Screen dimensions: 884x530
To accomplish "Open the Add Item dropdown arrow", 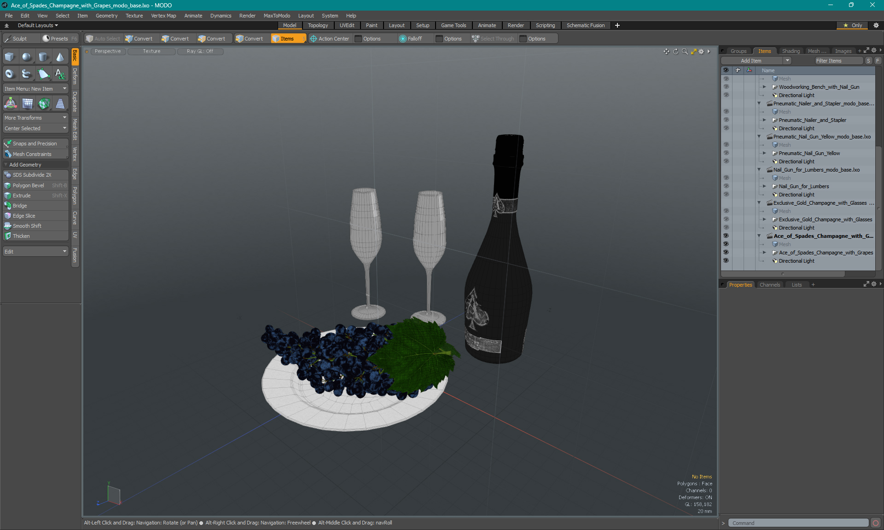I will [787, 61].
